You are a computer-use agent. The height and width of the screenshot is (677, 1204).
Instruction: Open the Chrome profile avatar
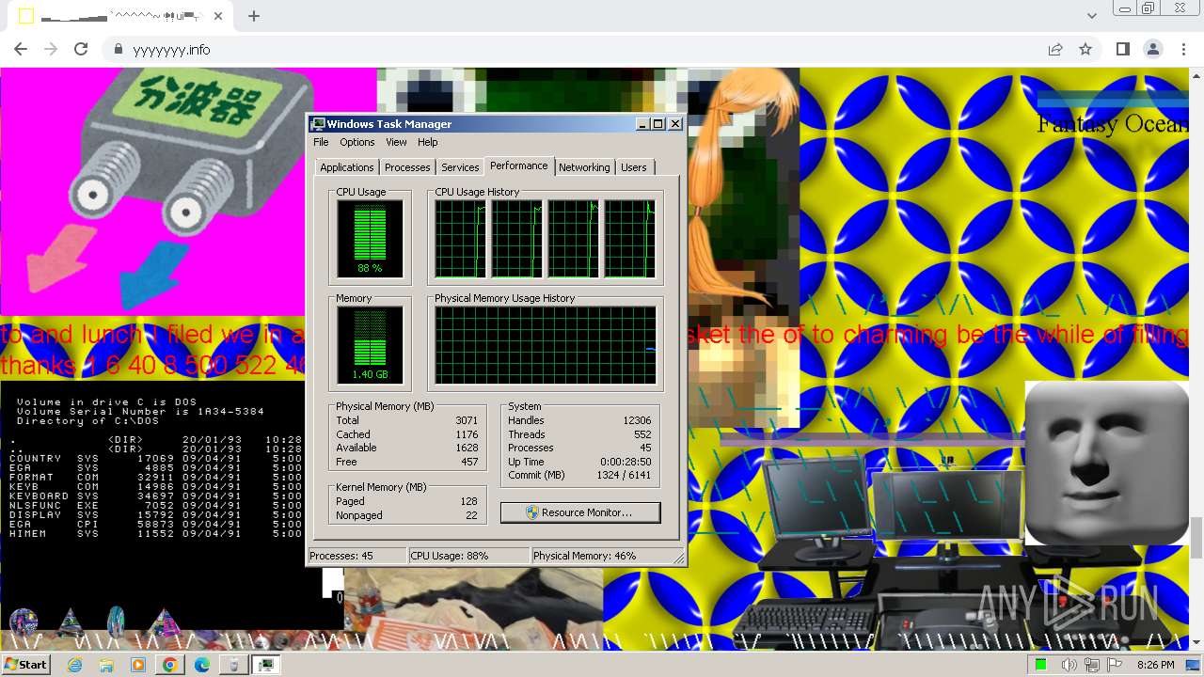coord(1153,50)
